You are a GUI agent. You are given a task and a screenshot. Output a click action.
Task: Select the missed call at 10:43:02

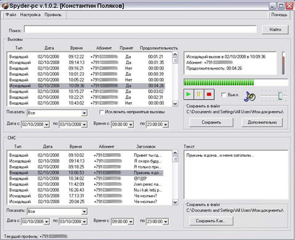coord(86,103)
